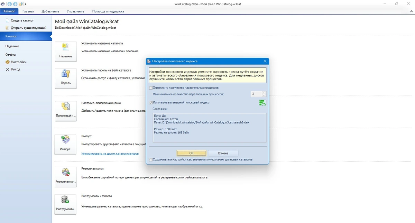Open the Каталог ribbon tab
Screen dimensions: 415x223
click(9, 11)
